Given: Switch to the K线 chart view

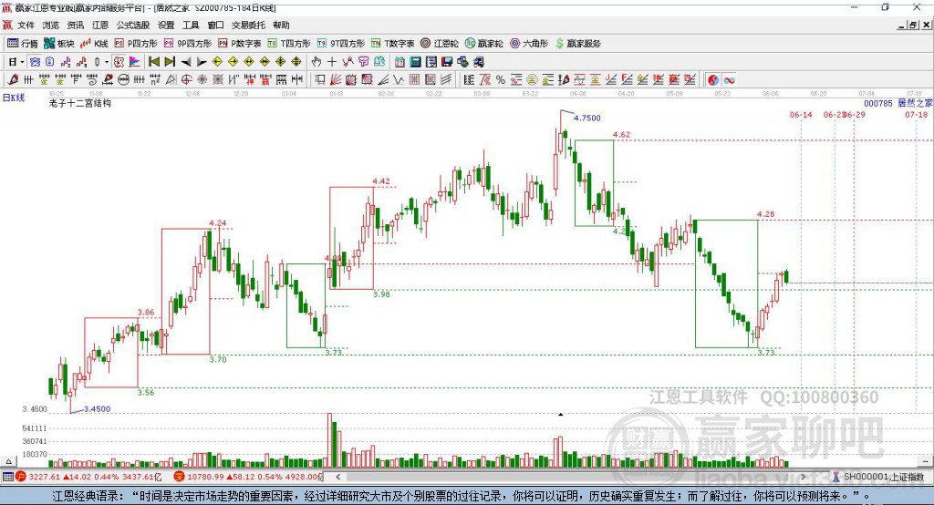Looking at the screenshot, I should [x=94, y=44].
